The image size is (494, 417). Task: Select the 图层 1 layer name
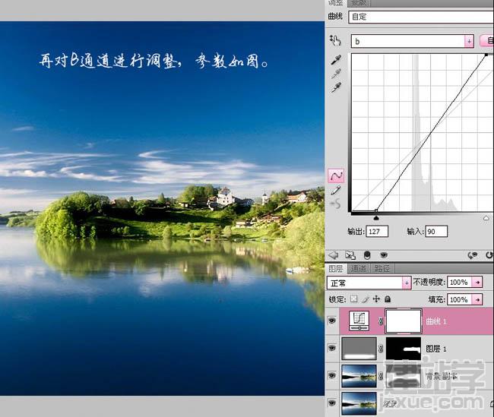(436, 349)
